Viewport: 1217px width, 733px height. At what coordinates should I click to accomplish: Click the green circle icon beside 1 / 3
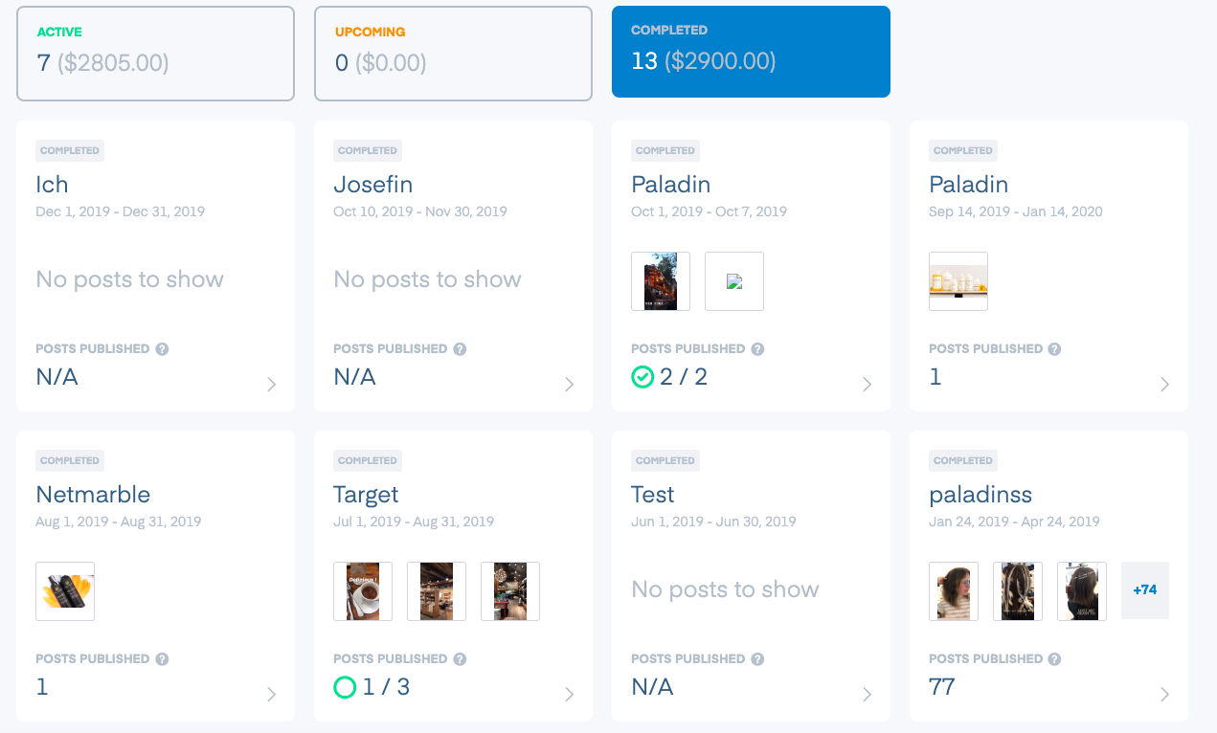[x=345, y=688]
